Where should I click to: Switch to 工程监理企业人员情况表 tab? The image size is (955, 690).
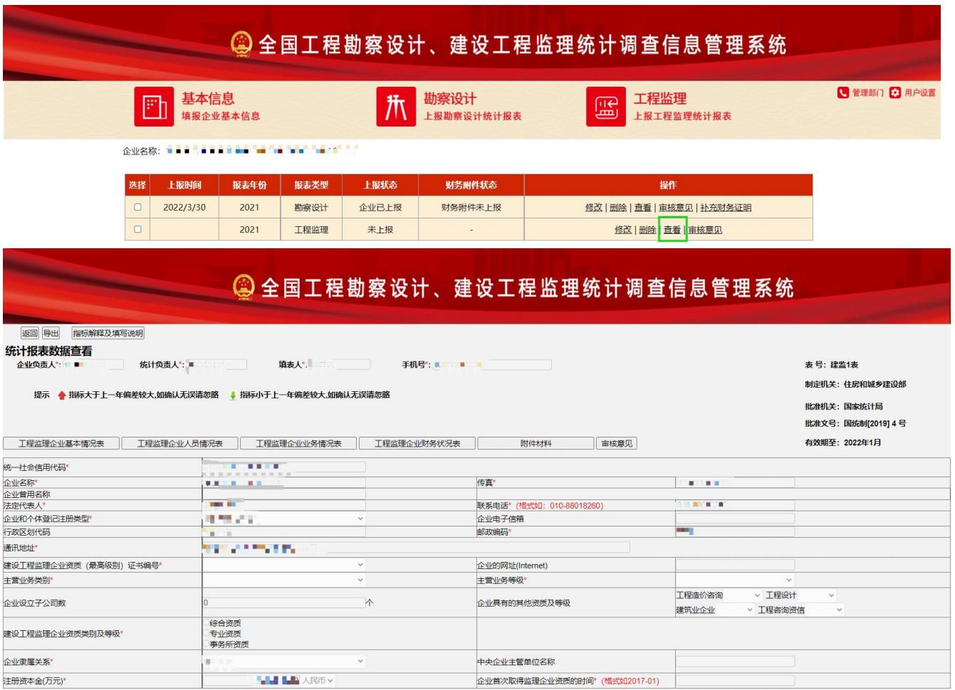coord(179,444)
